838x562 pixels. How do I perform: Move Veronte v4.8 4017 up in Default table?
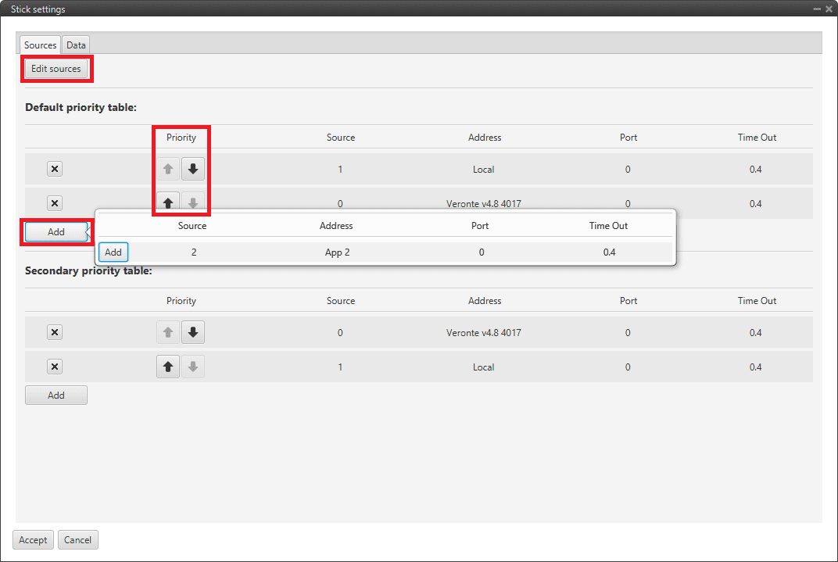click(167, 203)
